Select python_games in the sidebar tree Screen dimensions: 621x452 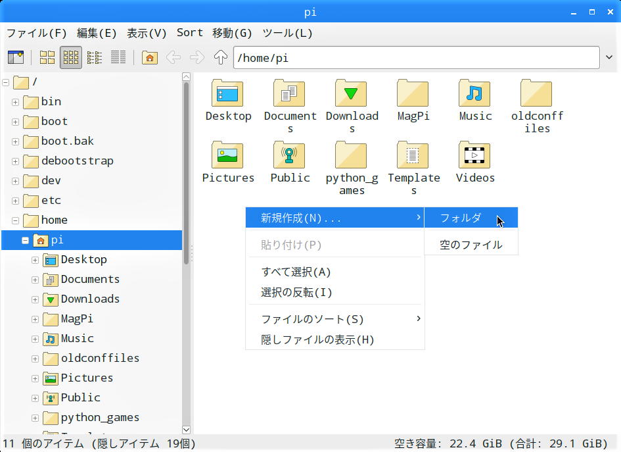pos(100,418)
